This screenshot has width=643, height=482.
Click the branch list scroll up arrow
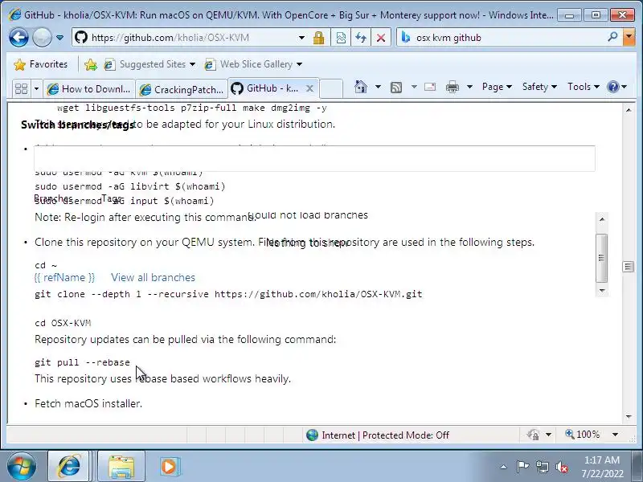pyautogui.click(x=601, y=219)
